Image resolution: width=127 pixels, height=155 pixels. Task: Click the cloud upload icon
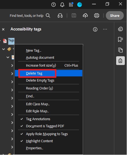click(85, 15)
